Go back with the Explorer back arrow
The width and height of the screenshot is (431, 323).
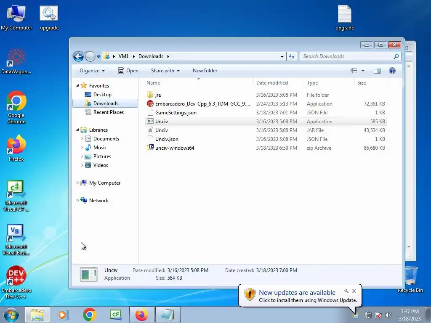click(x=78, y=57)
